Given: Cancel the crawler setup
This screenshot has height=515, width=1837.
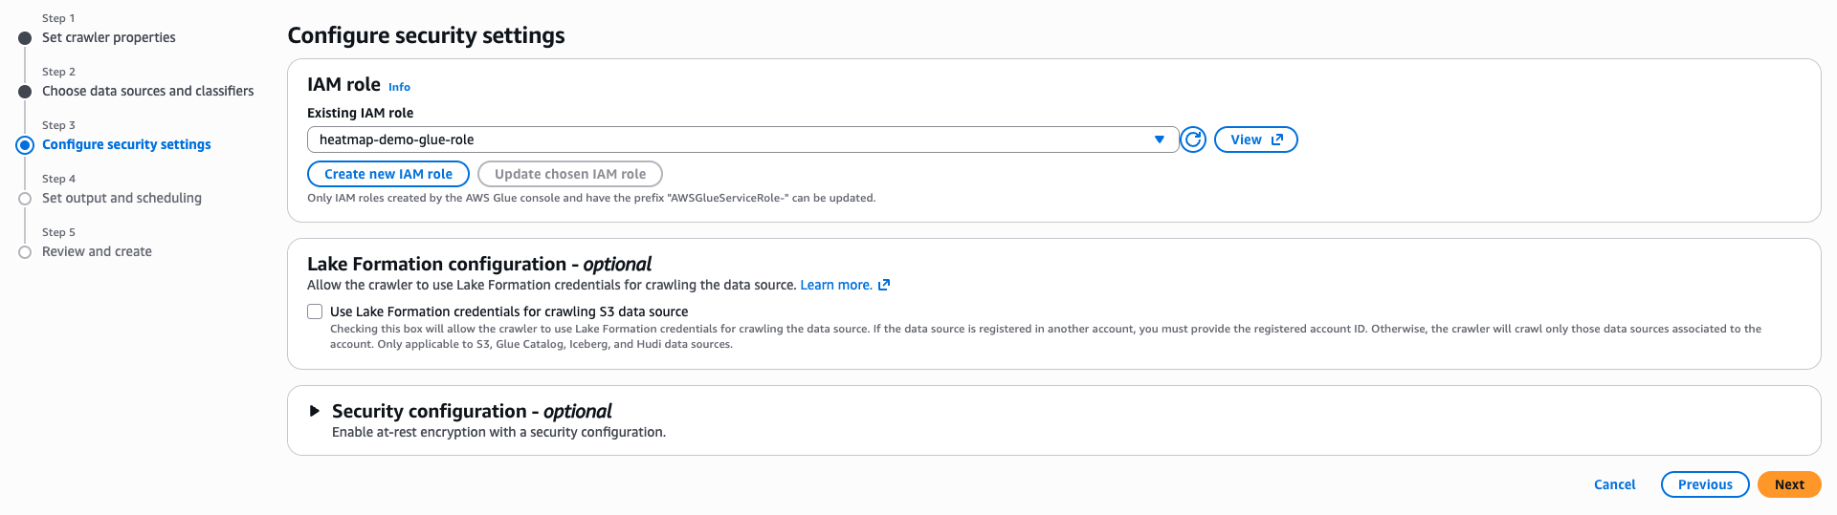Looking at the screenshot, I should 1614,484.
